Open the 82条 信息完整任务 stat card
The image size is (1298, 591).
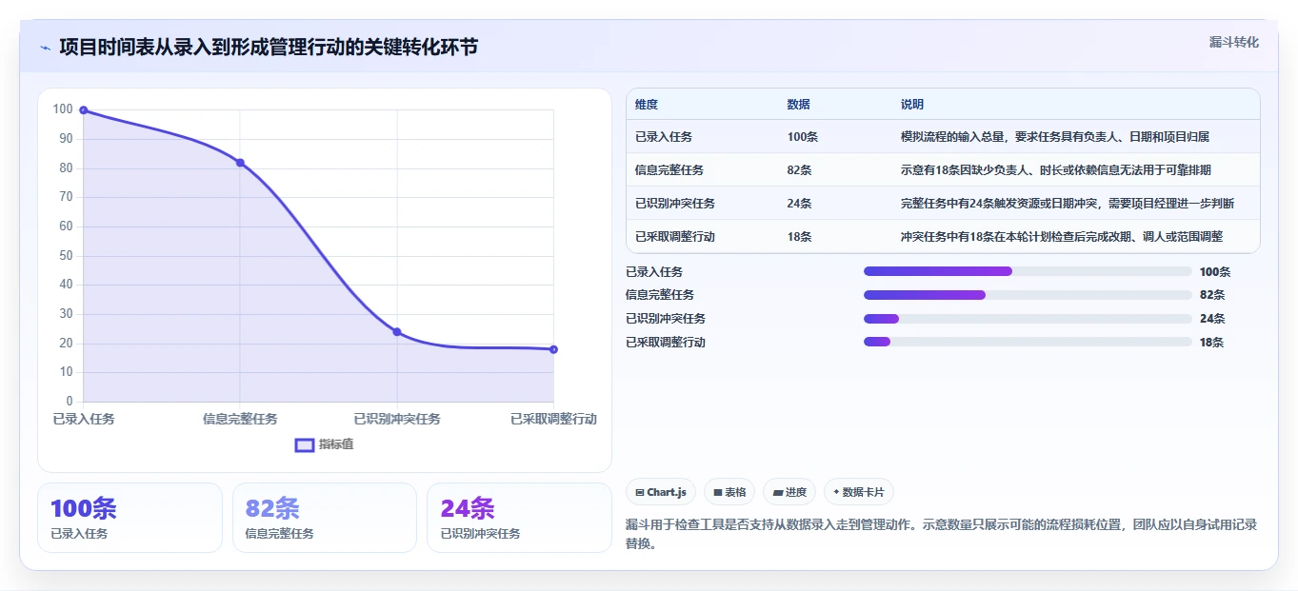pos(325,518)
